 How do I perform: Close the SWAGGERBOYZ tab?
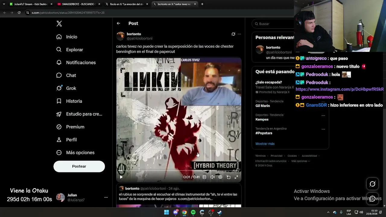tap(99, 4)
